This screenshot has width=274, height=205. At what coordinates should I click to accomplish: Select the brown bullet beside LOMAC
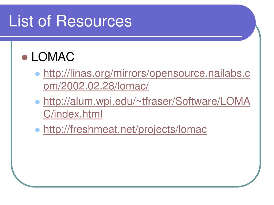pos(25,57)
